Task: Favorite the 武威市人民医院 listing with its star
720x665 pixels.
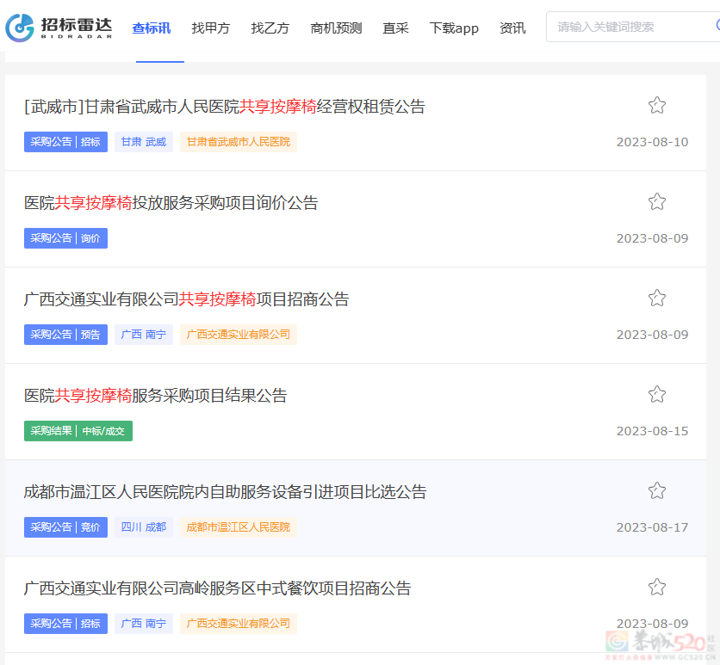Action: click(656, 106)
